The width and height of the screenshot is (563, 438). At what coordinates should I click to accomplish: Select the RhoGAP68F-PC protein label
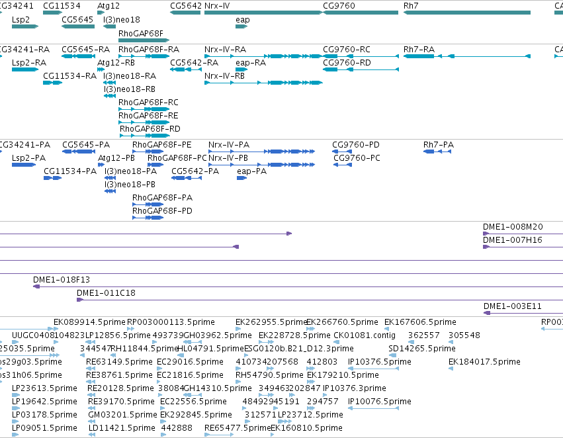[177, 158]
